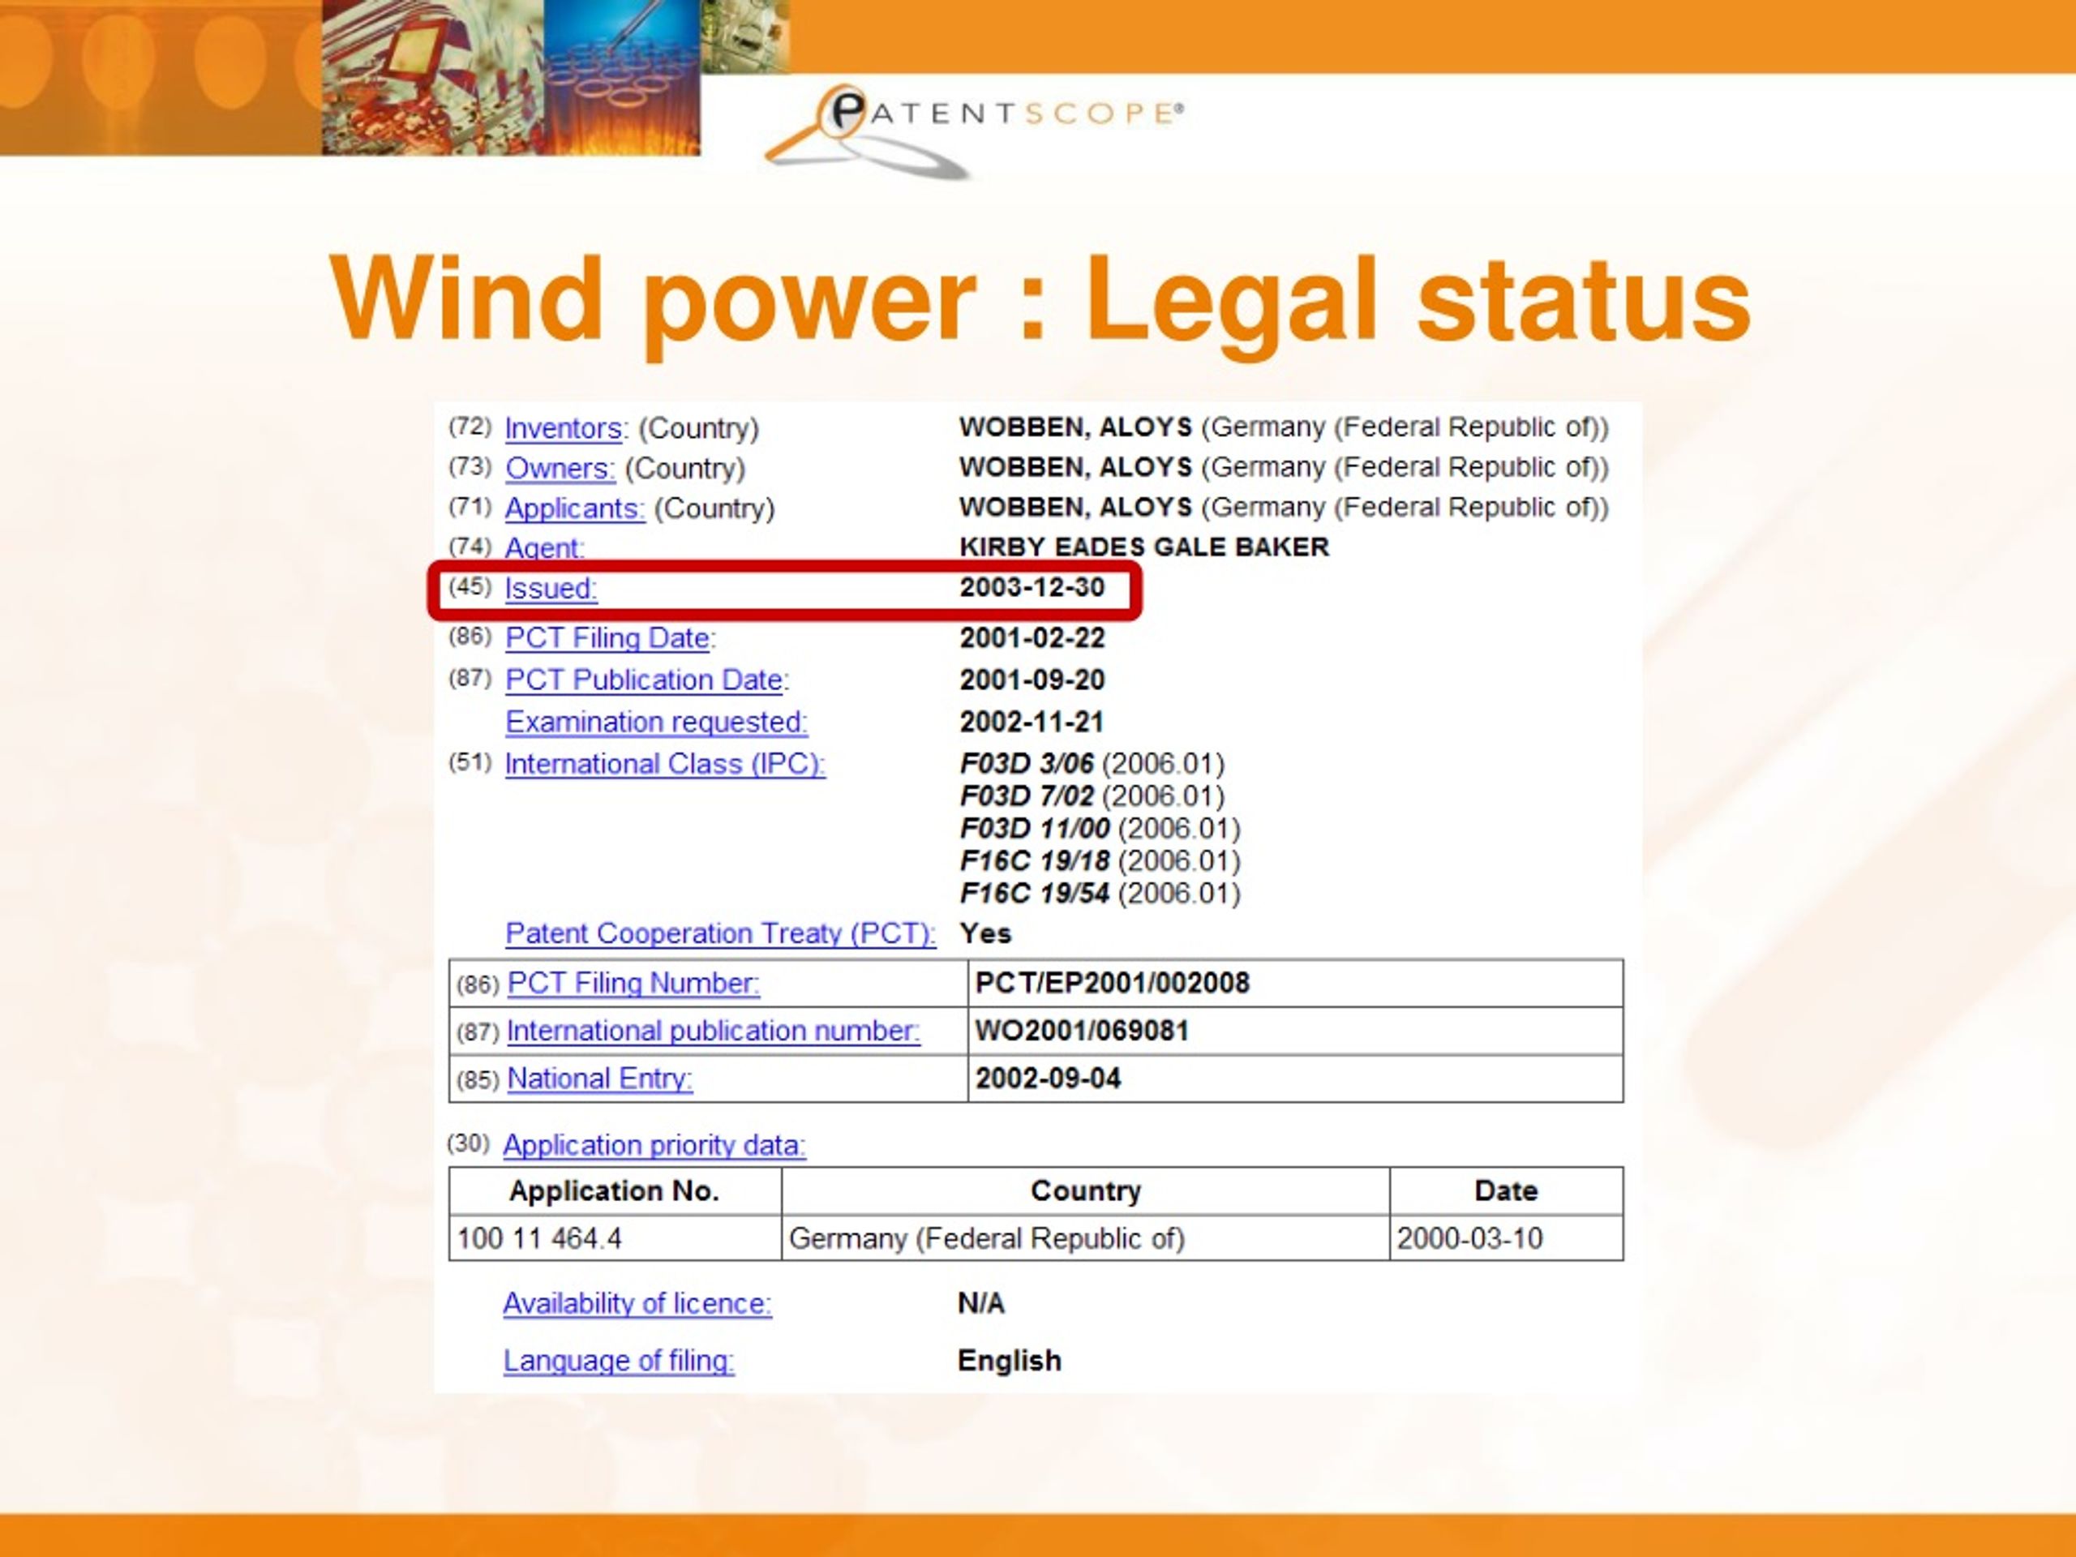Click the PCT value Yes
Viewport: 2076px width, 1557px height.
point(984,934)
